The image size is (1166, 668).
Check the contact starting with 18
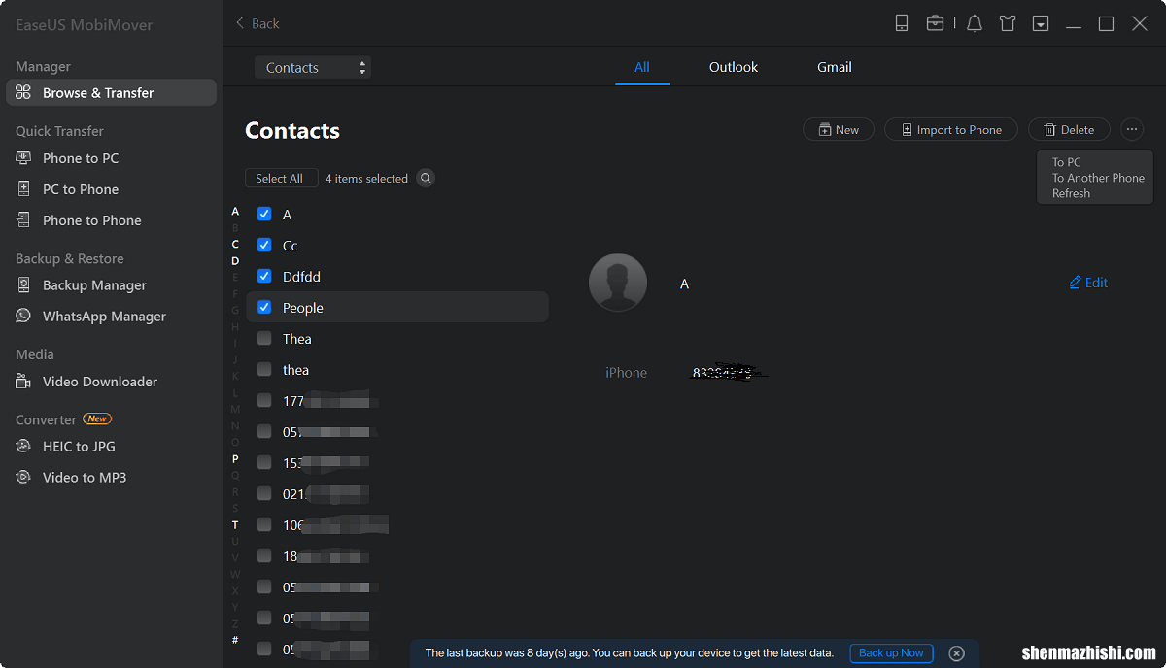(264, 555)
